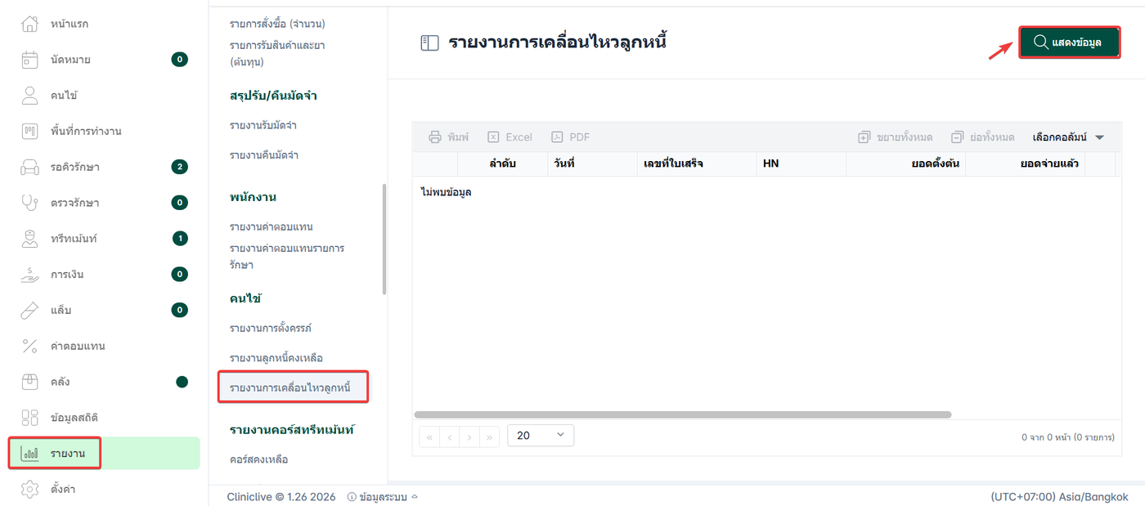Viewport: 1145px width, 506px height.
Task: Click the ตั้งค่า gear icon
Action: coord(29,489)
